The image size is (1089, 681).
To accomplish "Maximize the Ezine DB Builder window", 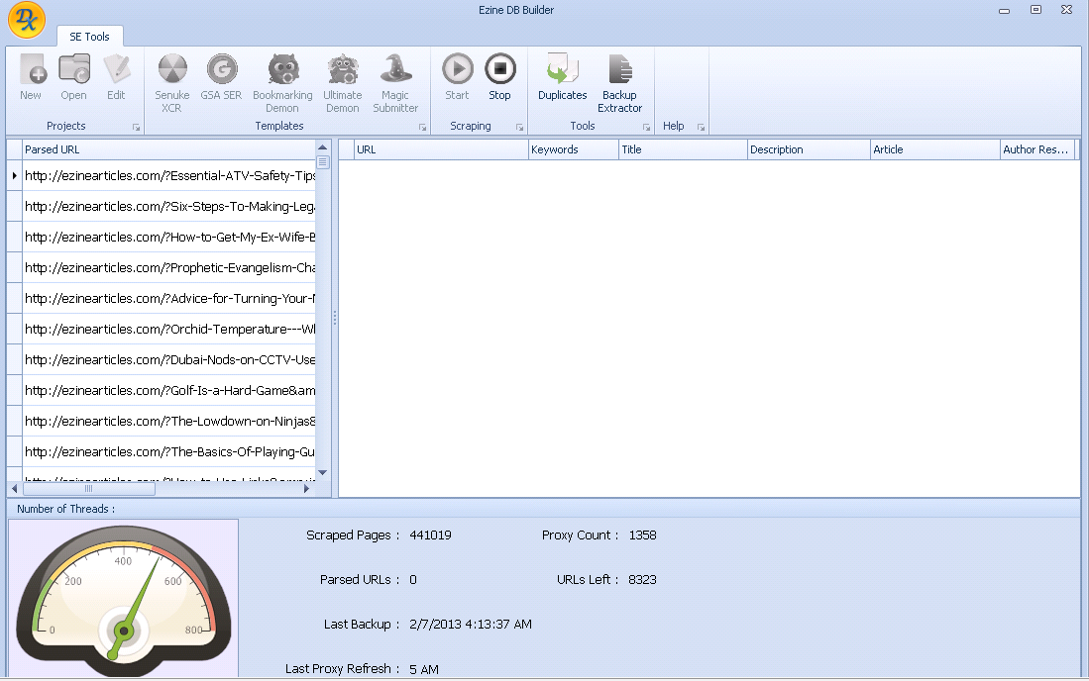I will (x=1035, y=10).
